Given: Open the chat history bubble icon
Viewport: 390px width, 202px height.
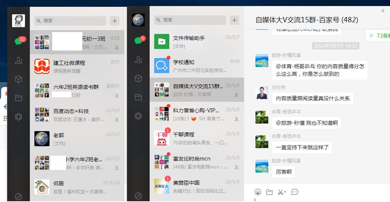Looking at the screenshot, I should [x=295, y=192].
